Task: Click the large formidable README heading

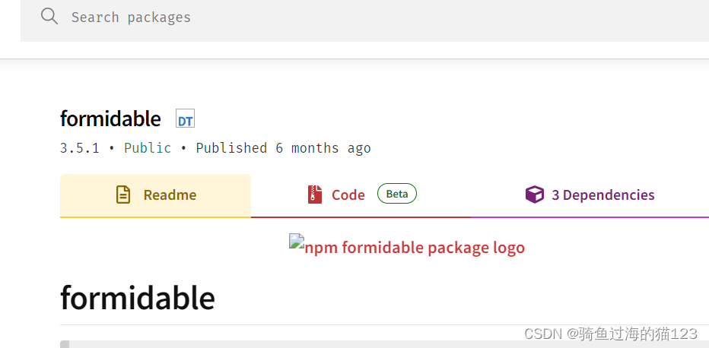Action: (x=138, y=298)
